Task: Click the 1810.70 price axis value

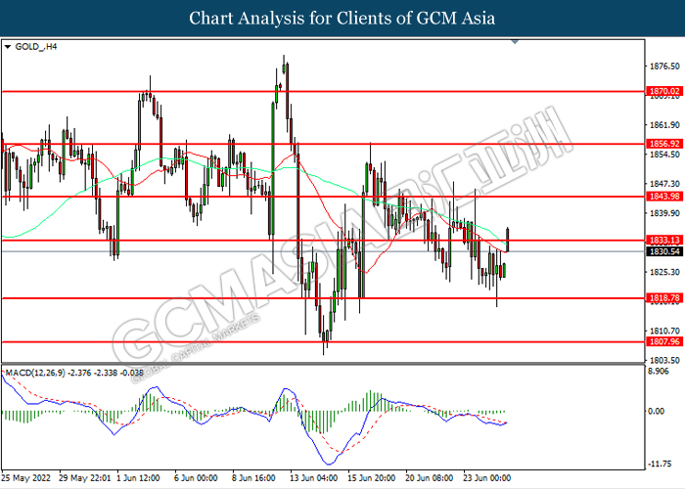Action: click(x=664, y=331)
